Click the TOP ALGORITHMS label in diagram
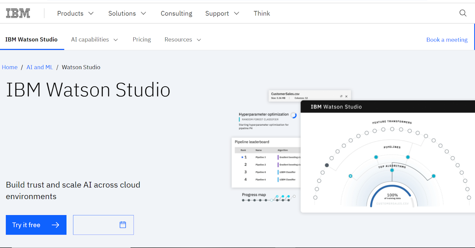 coord(392,166)
